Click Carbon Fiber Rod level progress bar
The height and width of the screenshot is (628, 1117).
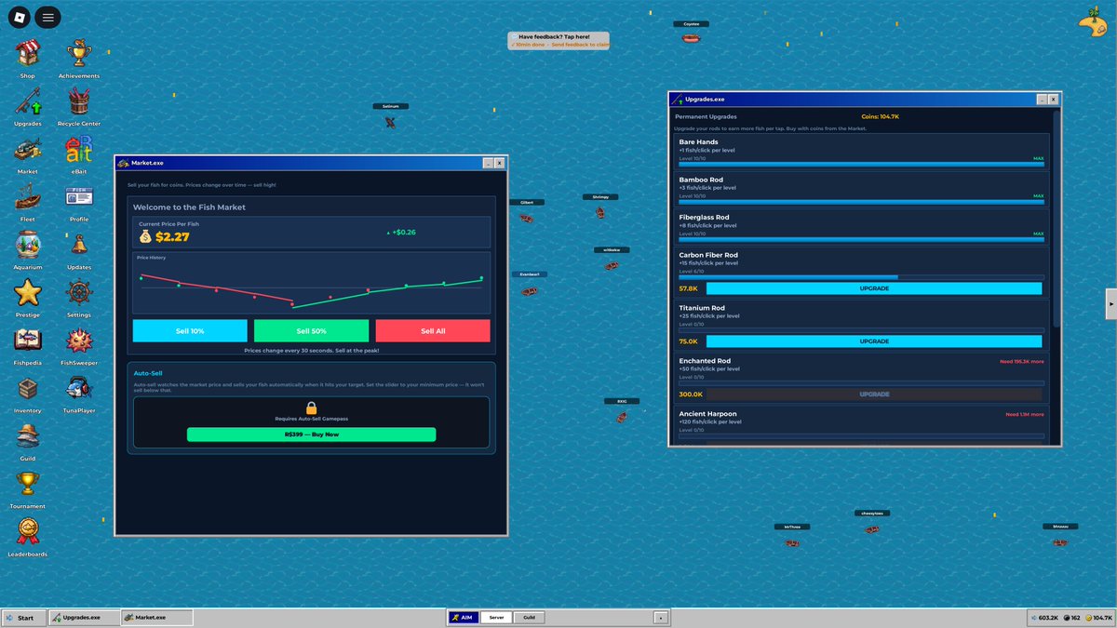(x=861, y=277)
